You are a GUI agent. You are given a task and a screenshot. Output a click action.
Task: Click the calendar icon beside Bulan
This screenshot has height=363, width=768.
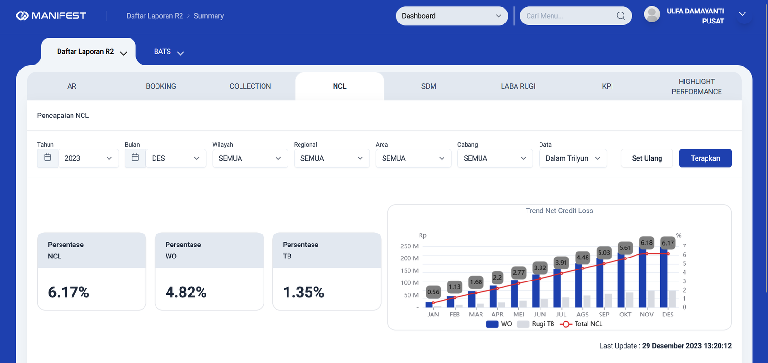coord(135,158)
